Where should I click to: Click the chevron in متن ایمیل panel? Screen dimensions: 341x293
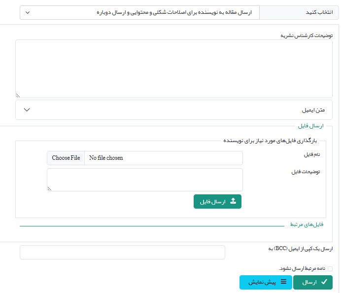[x=27, y=110]
